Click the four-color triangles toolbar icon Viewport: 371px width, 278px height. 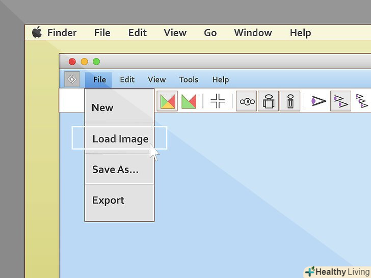pyautogui.click(x=167, y=101)
